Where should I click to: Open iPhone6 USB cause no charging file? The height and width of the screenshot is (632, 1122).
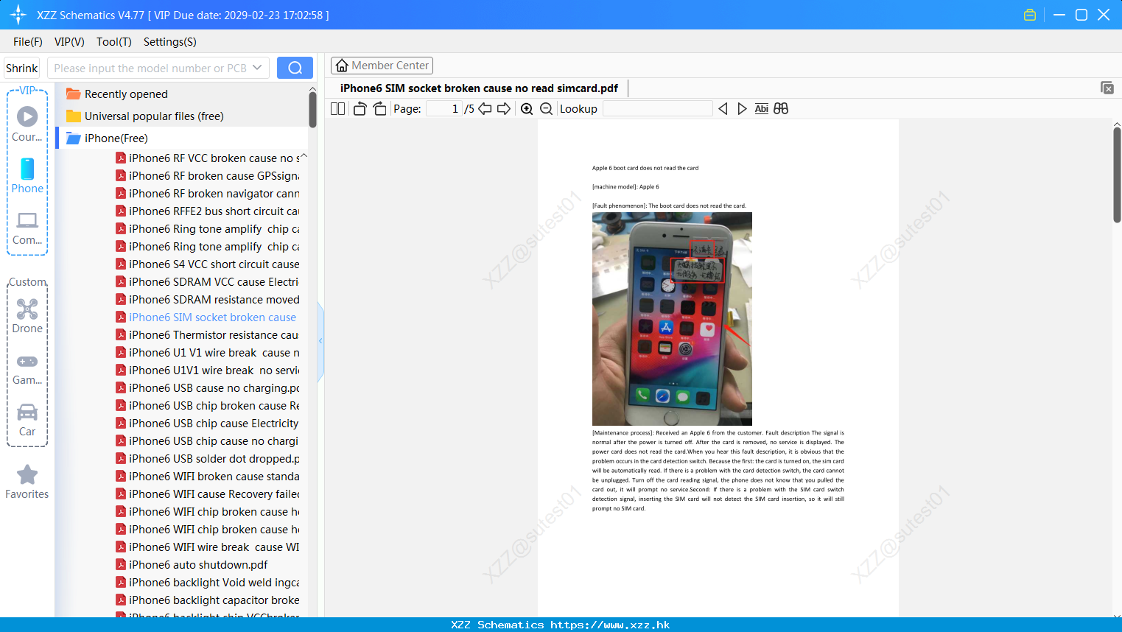point(208,388)
